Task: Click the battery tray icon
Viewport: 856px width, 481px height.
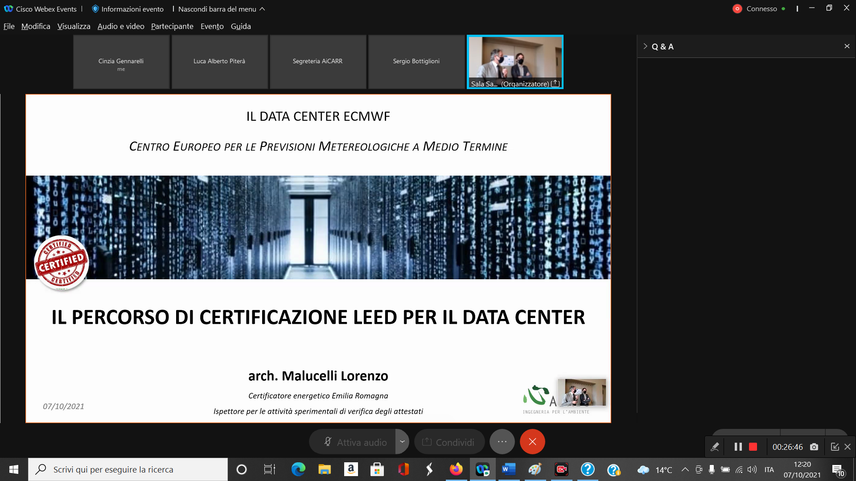Action: pyautogui.click(x=725, y=469)
